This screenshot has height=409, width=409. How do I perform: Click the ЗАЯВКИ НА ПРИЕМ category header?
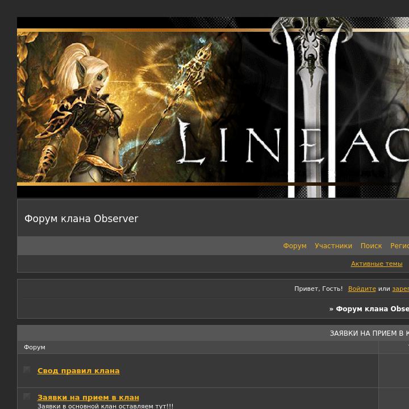point(369,333)
